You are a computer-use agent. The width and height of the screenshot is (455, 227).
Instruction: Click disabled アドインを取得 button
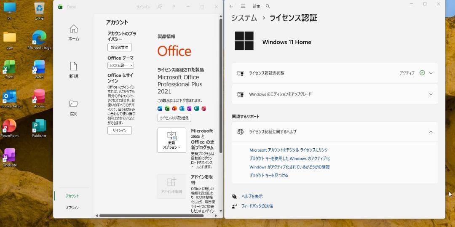tap(172, 186)
